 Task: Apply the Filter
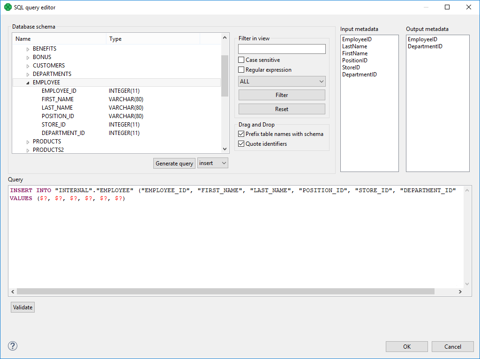(x=281, y=95)
